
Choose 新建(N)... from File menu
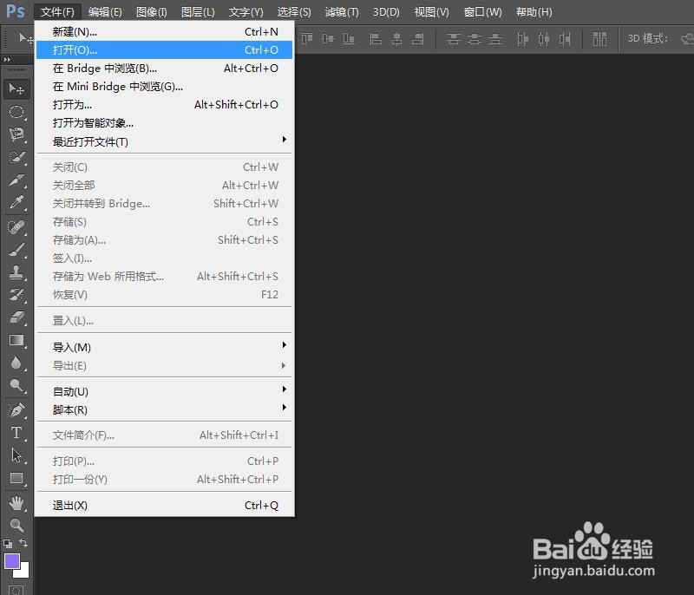pyautogui.click(x=164, y=32)
